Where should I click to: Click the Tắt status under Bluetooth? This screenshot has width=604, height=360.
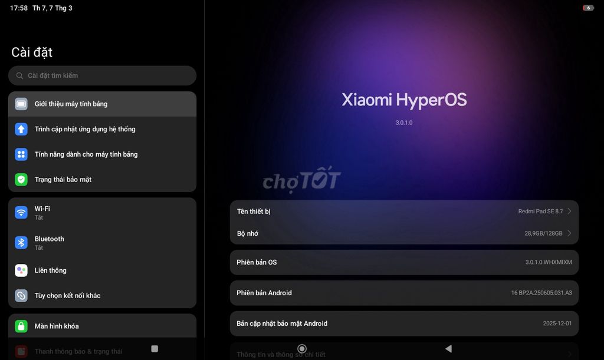(39, 247)
